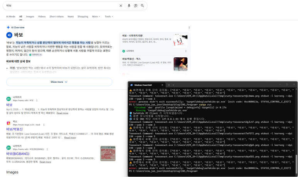Click the 바보에 대한 상세 정보 heading
298x177 pixels.
(18, 62)
